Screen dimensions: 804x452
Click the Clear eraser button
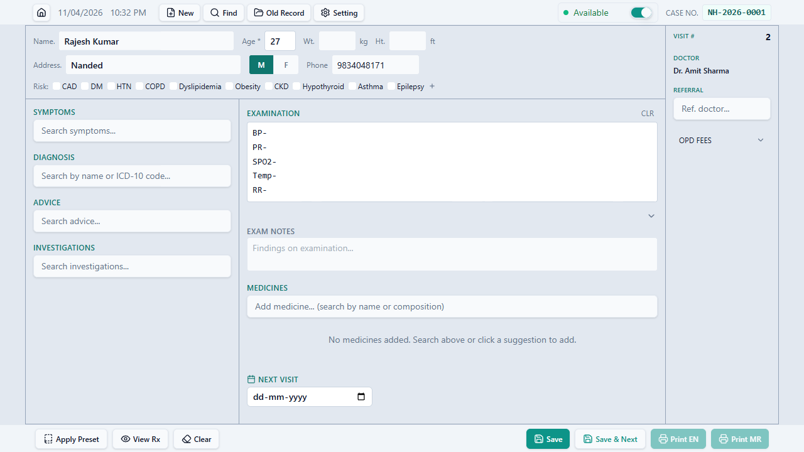click(x=197, y=439)
